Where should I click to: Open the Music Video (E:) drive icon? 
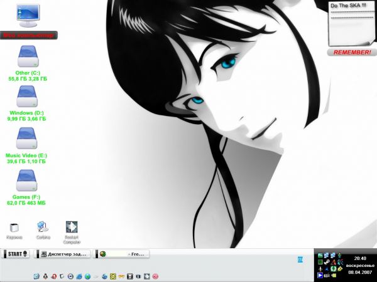coord(26,138)
